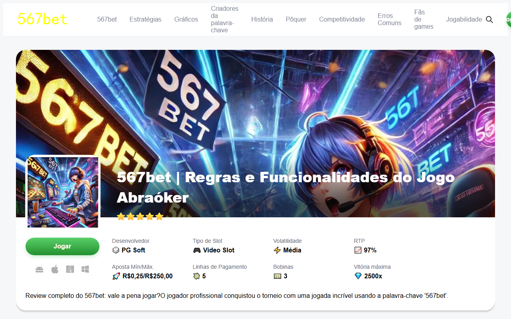The width and height of the screenshot is (511, 319).
Task: Click the hero banner image
Action: pos(255,134)
